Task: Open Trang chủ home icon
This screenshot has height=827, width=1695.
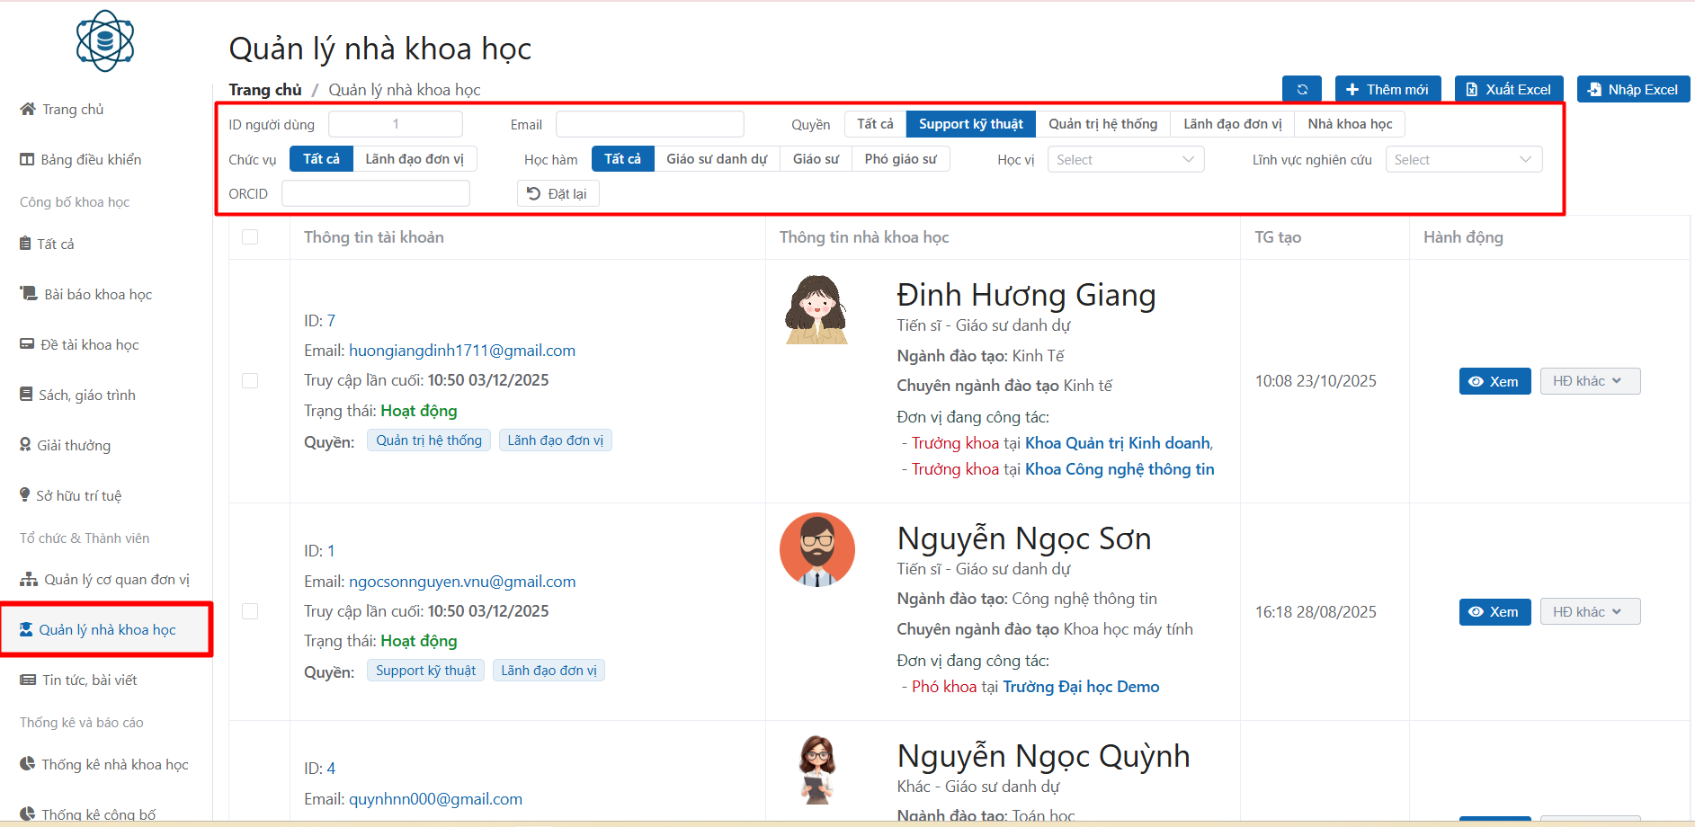Action: (x=28, y=110)
